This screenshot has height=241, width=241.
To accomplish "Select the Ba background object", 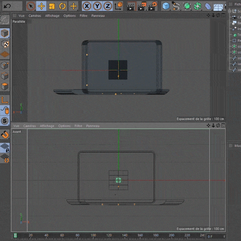I will click(237, 23).
